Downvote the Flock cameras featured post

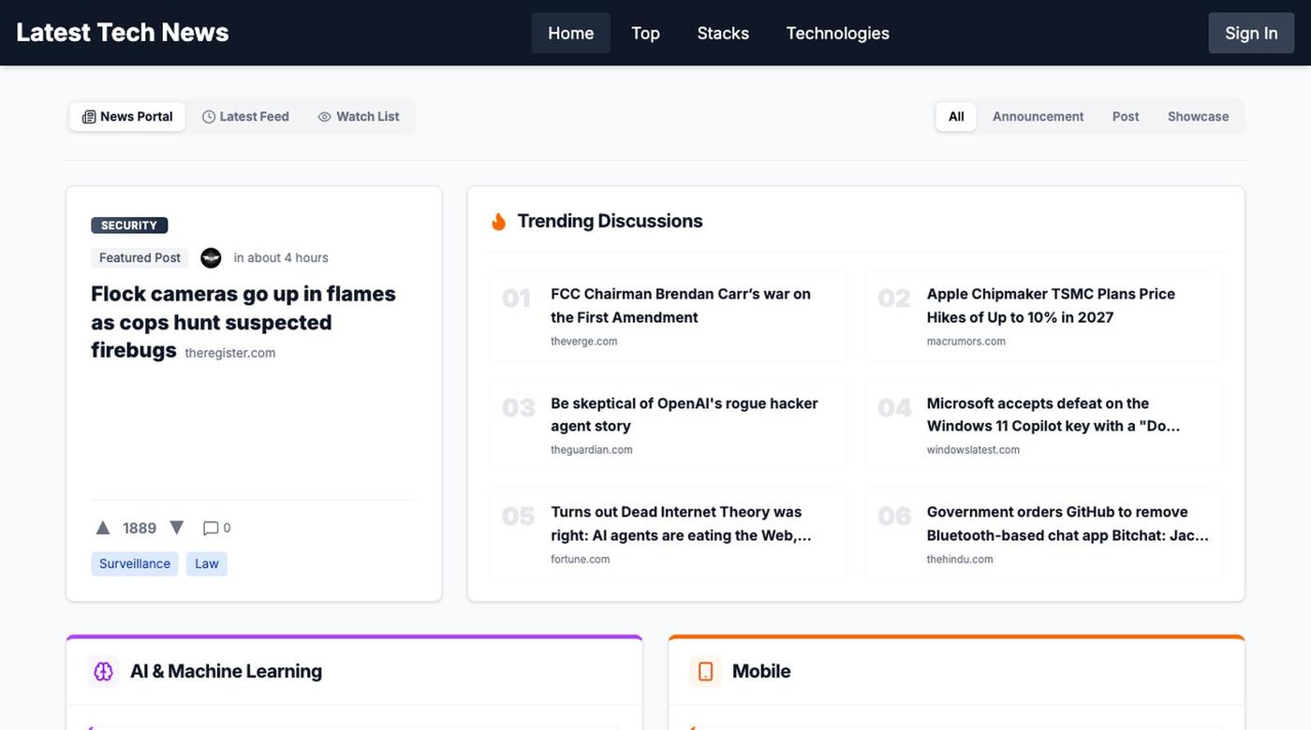(x=176, y=528)
